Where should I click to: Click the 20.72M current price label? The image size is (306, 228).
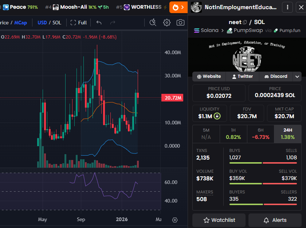pos(172,97)
